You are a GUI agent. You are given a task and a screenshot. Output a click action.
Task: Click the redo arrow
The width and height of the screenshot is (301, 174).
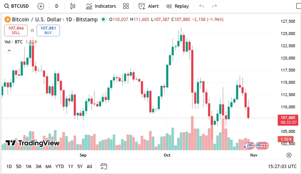[x=215, y=6]
